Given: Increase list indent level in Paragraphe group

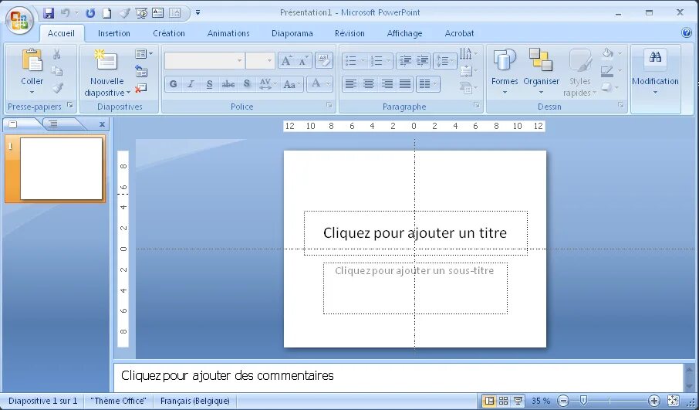Looking at the screenshot, I should coord(422,60).
